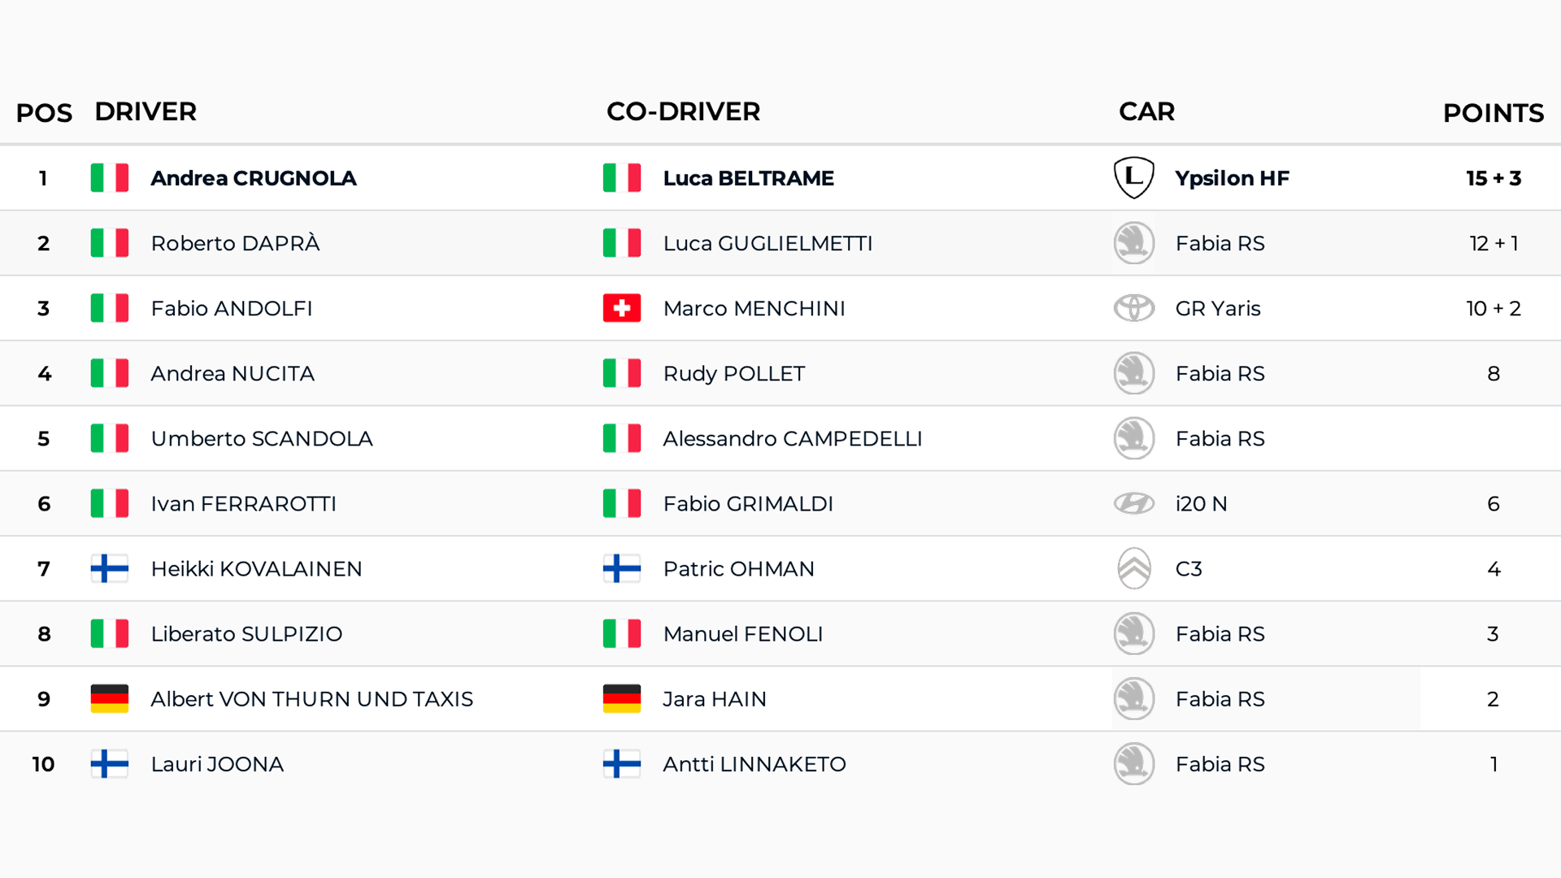Click the Skoda logo in Roberto DAPRÀ's row

tap(1133, 243)
